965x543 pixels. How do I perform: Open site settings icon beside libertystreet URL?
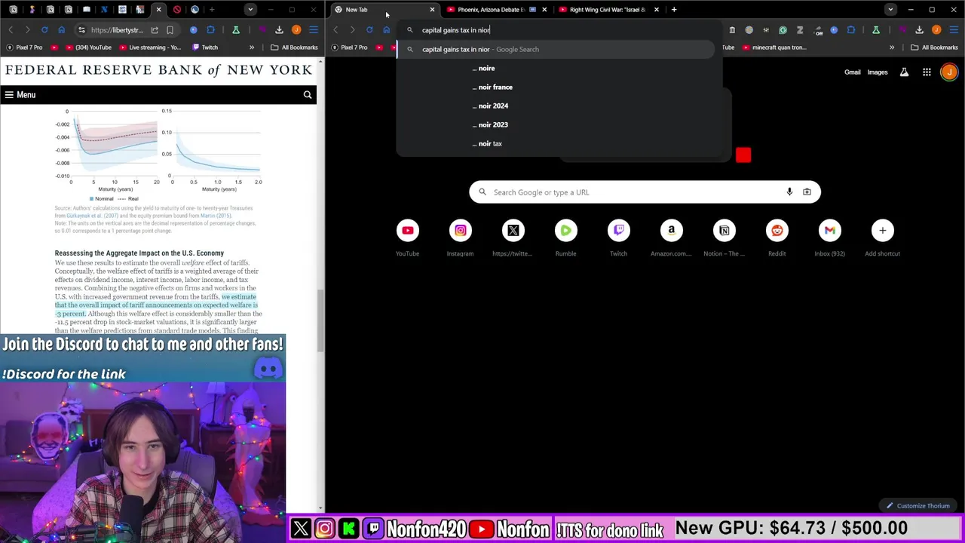click(x=81, y=29)
